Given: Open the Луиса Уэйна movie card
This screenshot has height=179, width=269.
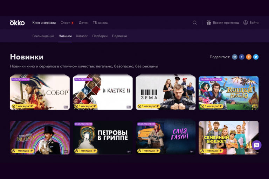Looking at the screenshot, I should click(40, 138).
